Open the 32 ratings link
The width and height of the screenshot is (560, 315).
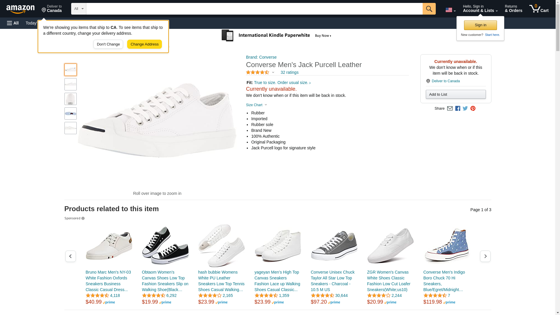289,72
